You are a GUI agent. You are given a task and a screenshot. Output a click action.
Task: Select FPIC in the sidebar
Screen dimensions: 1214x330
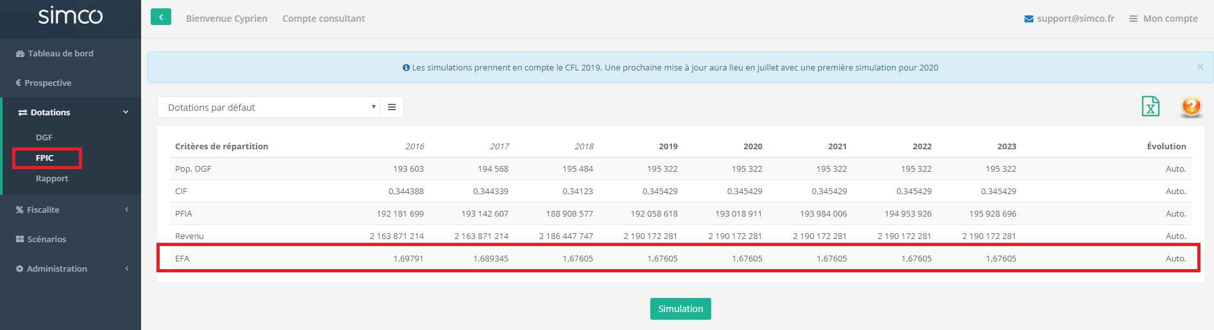[45, 158]
